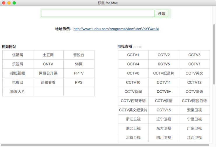Image resolution: width=216 pixels, height=147 pixels.
Task: Open the 辽宁卫视 channel
Action: (x=164, y=119)
